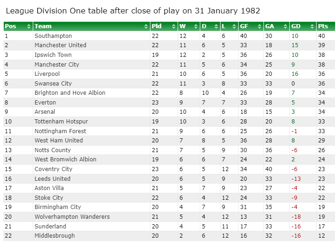Click the sort arrows in Team column
The image size is (335, 246).
pyautogui.click(x=146, y=26)
